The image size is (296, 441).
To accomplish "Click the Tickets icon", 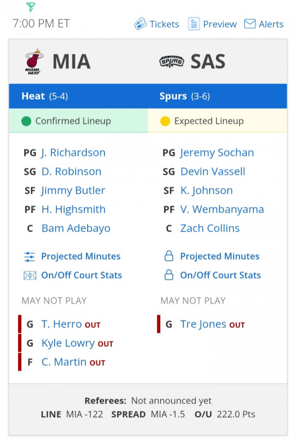I will pos(140,24).
